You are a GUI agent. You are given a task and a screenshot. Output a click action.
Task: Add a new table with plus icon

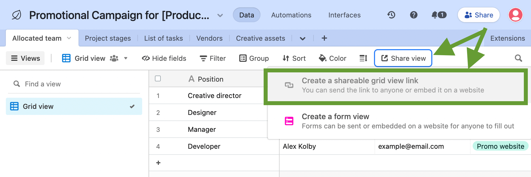tap(324, 38)
